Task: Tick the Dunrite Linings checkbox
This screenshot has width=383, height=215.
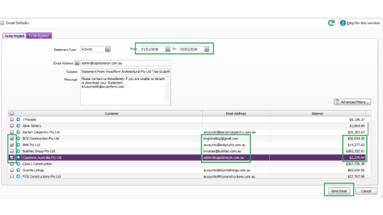Action: tap(12, 170)
